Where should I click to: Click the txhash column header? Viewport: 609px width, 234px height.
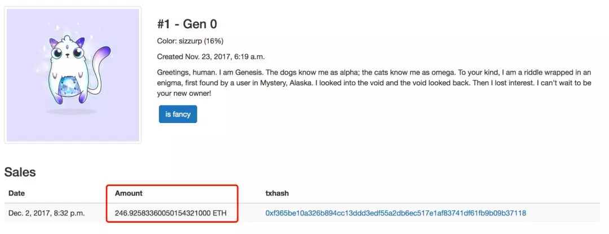click(x=277, y=193)
